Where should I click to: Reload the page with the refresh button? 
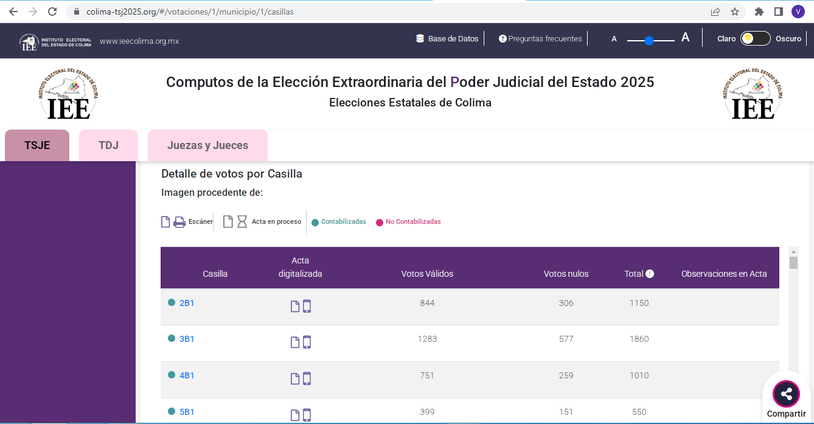click(x=52, y=12)
